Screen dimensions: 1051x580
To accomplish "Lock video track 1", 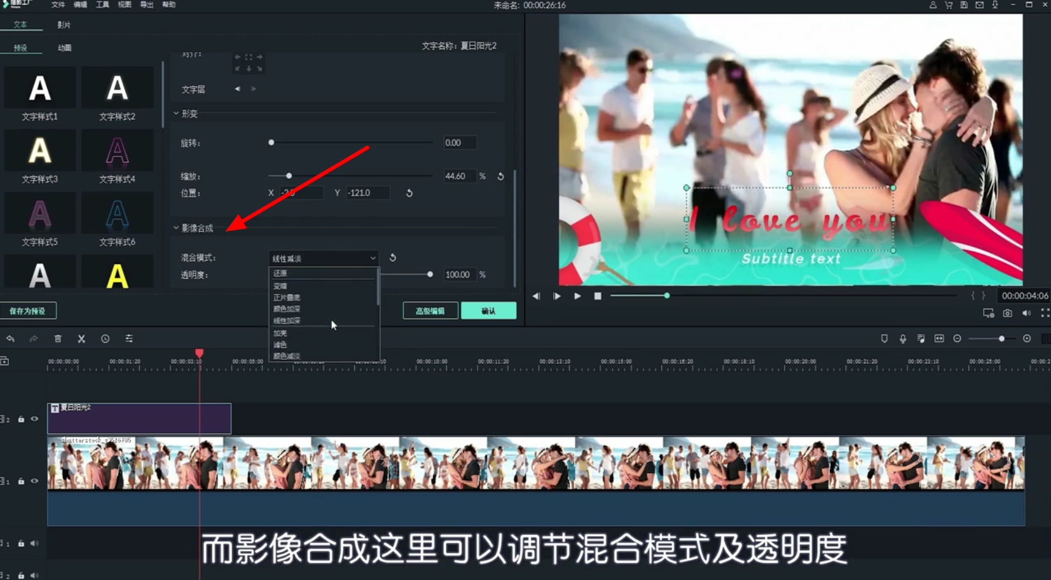I will click(21, 481).
